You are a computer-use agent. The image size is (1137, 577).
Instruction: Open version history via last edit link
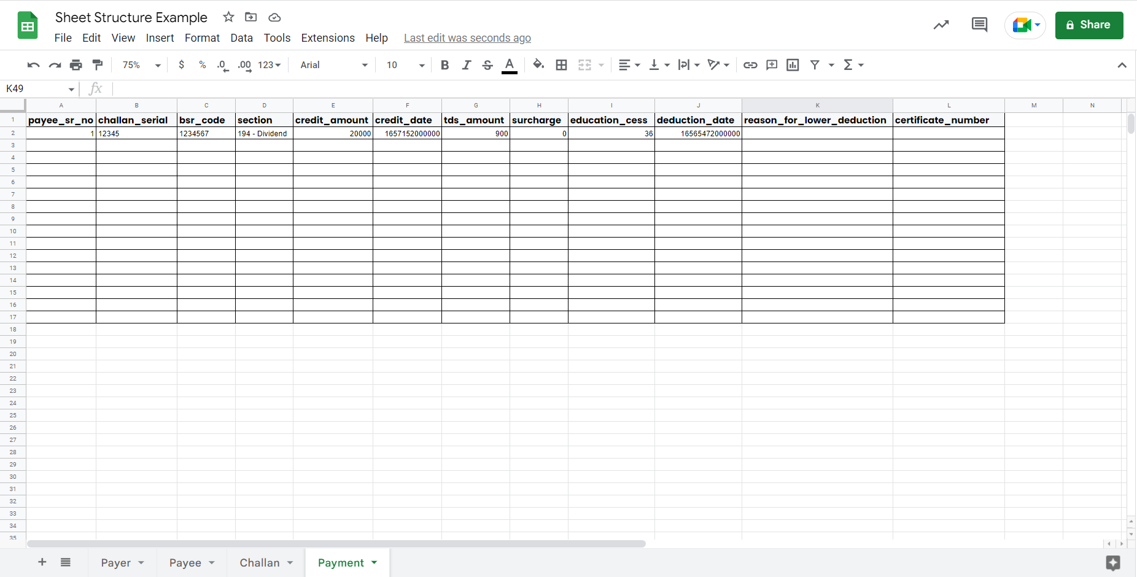click(467, 38)
